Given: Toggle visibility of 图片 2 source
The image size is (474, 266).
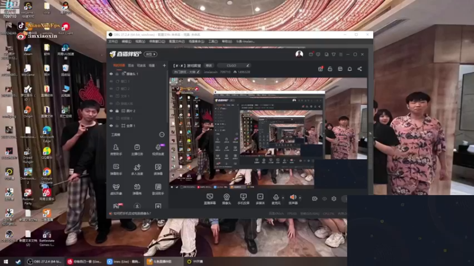Looking at the screenshot, I should [x=111, y=111].
